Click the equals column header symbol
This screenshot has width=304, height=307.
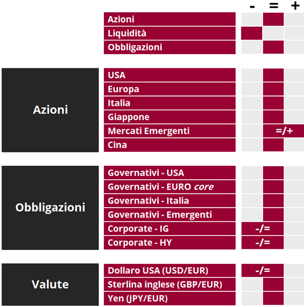pos(274,6)
